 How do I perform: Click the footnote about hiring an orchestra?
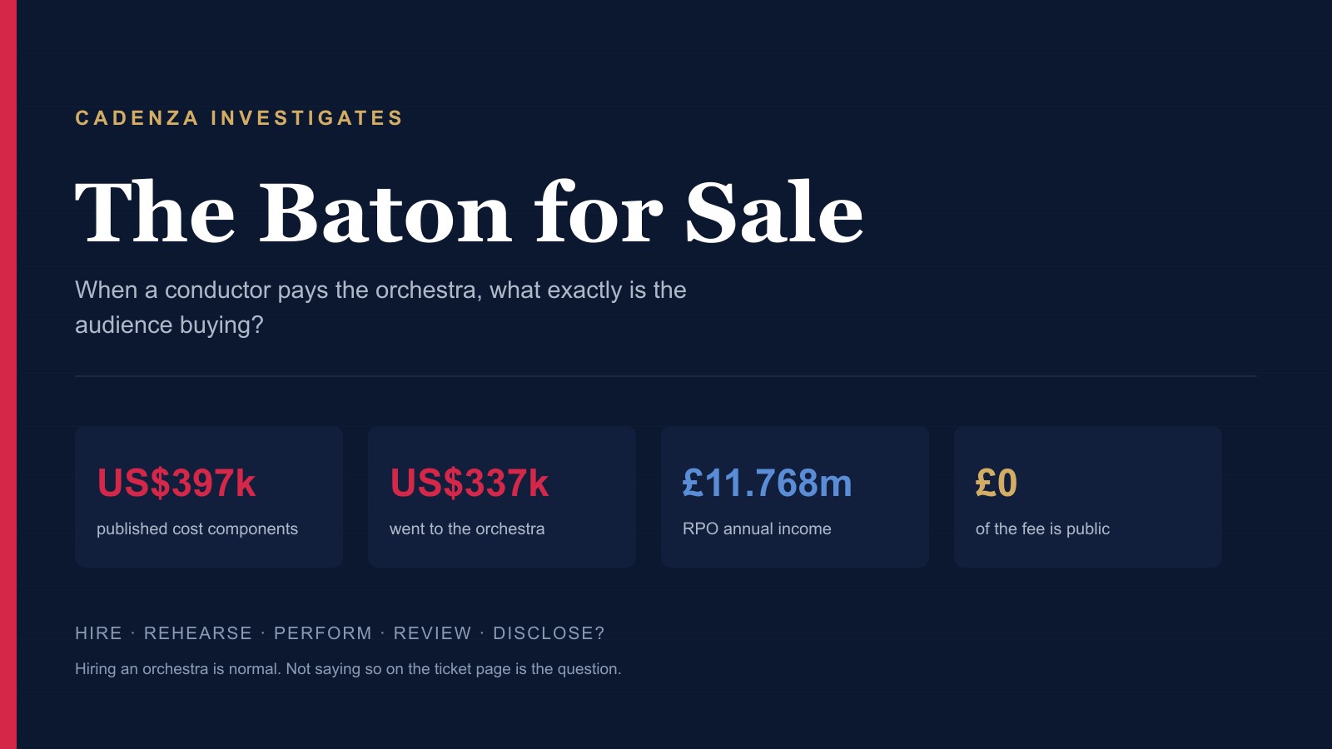(348, 669)
